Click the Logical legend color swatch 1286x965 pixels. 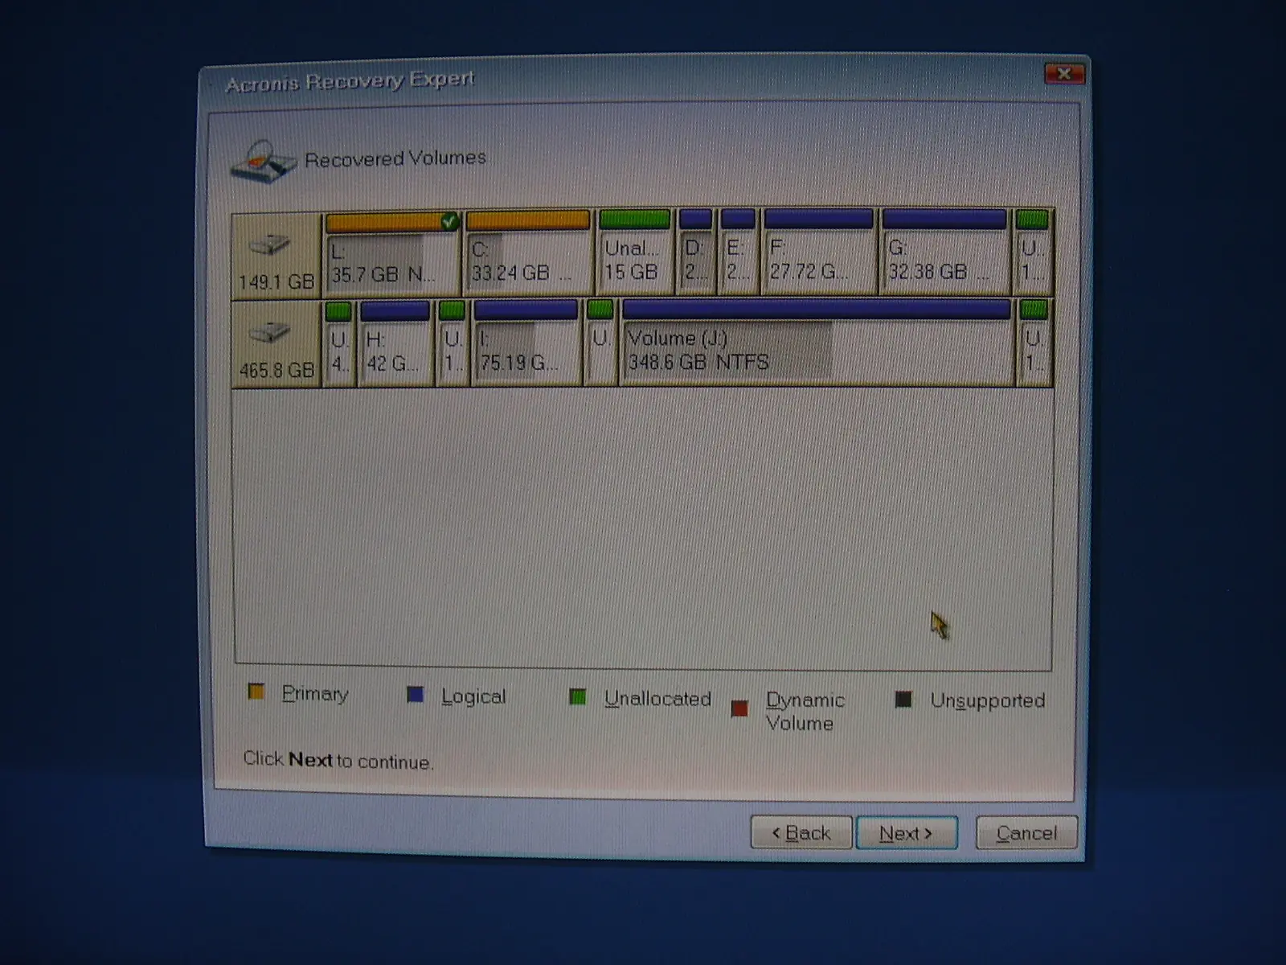click(x=416, y=694)
